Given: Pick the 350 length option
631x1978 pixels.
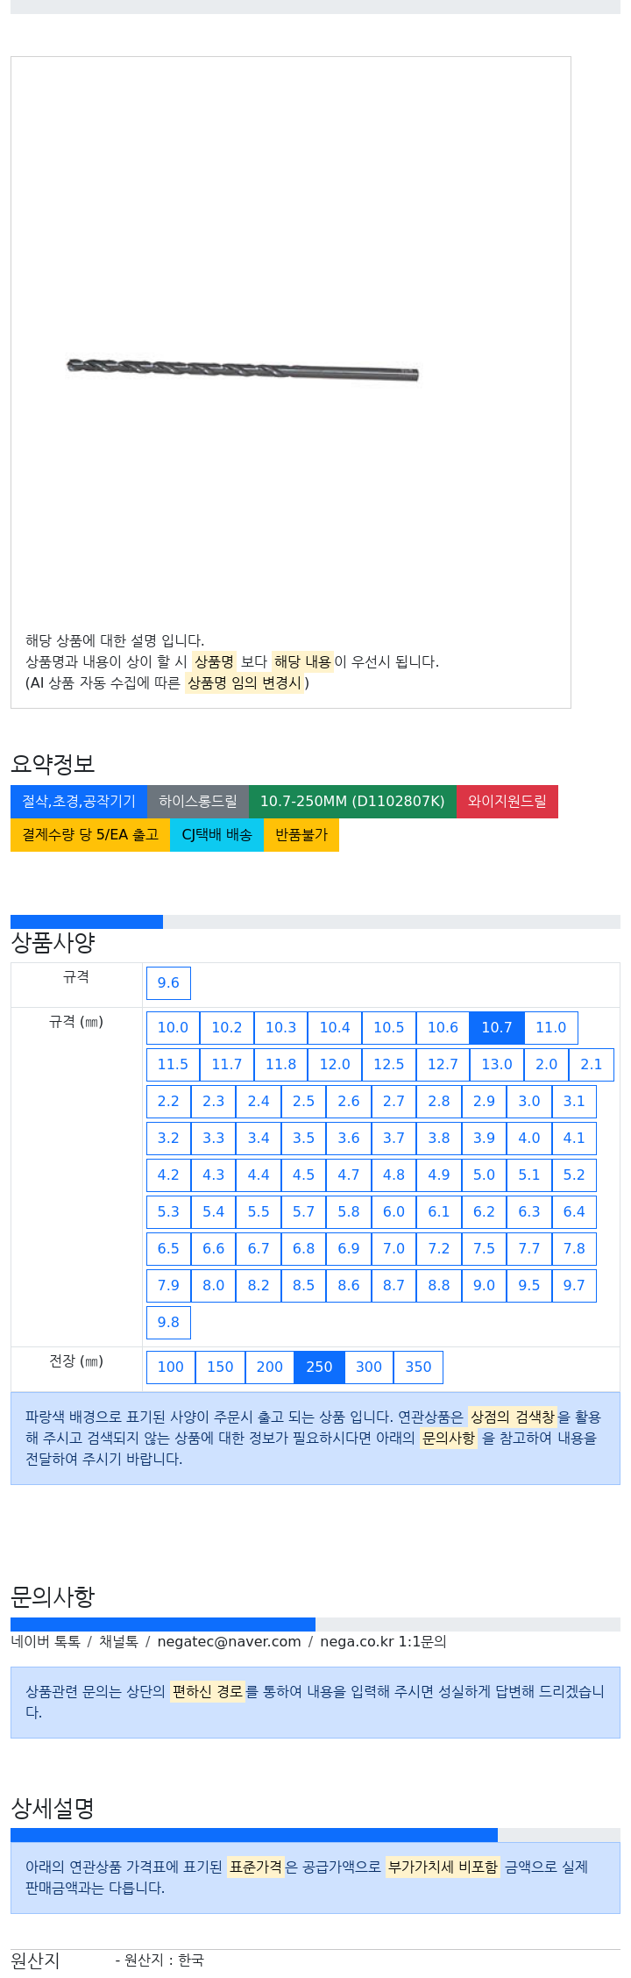Looking at the screenshot, I should (418, 1367).
